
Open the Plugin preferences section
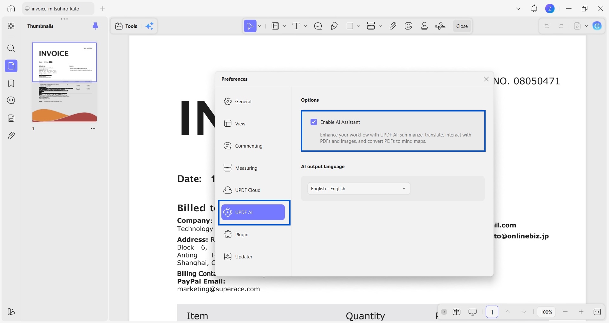pyautogui.click(x=253, y=234)
